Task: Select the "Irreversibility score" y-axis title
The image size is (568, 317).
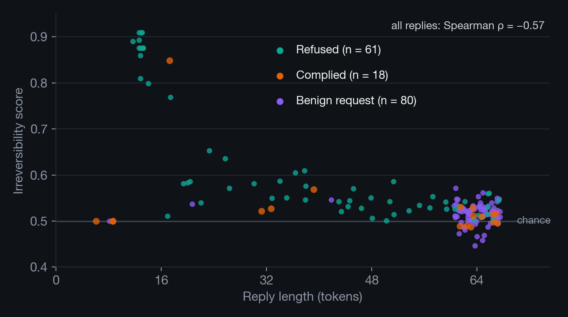Action: point(18,141)
